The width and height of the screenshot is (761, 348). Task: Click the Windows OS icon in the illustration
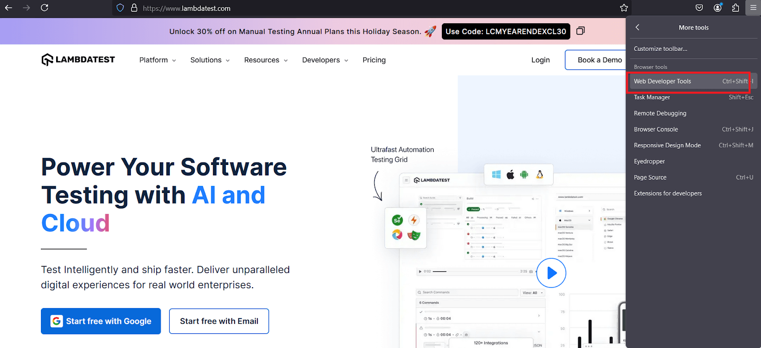(x=496, y=174)
